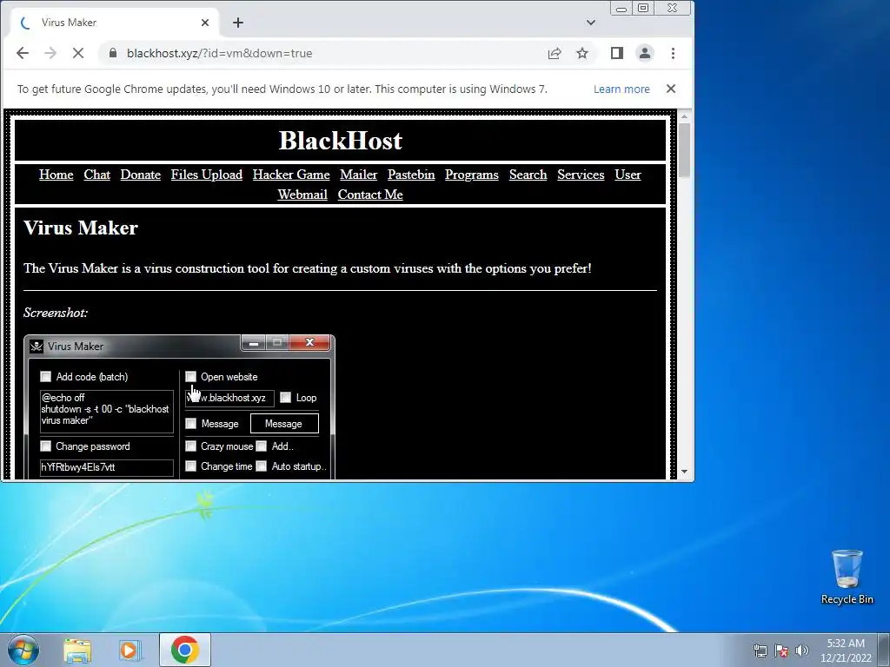Maximize the Chrome window
This screenshot has height=667, width=890.
coord(643,9)
